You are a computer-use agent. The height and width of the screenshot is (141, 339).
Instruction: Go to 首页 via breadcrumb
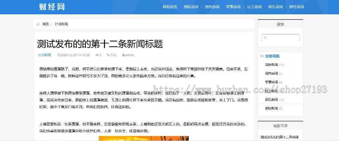[x=46, y=24]
